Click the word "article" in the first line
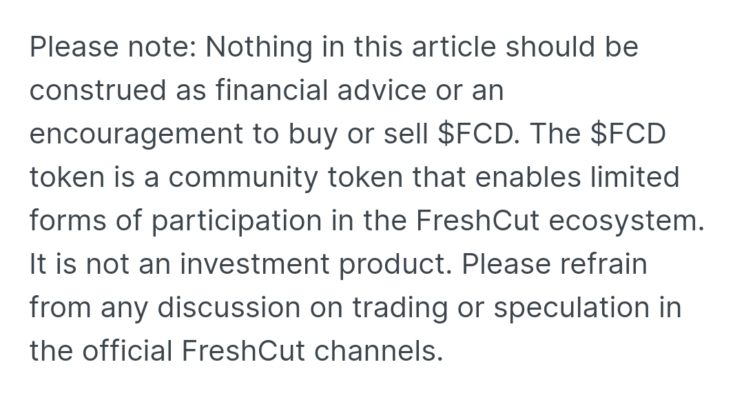 coord(453,47)
